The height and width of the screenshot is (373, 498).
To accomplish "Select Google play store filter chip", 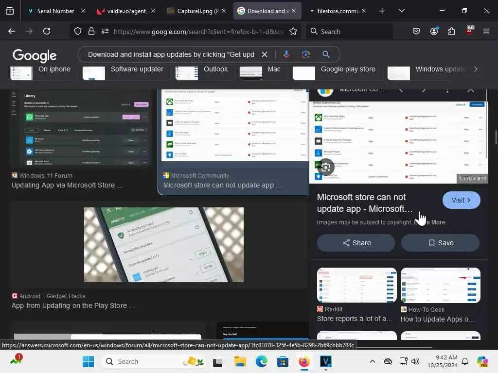I will [337, 72].
